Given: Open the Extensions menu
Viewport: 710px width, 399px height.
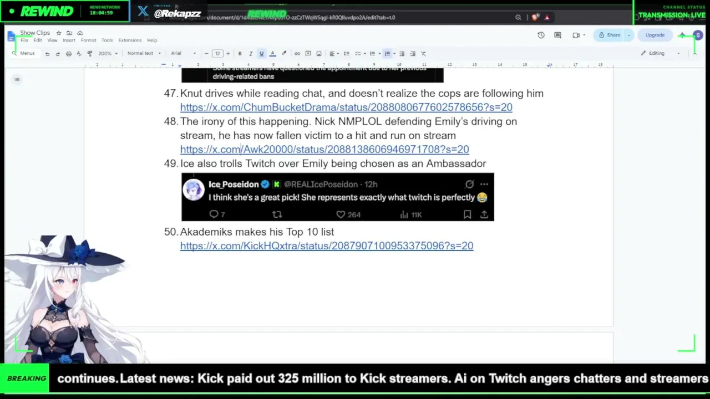Looking at the screenshot, I should pyautogui.click(x=130, y=40).
